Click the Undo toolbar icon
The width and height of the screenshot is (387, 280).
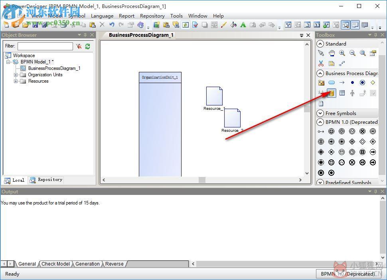112,24
